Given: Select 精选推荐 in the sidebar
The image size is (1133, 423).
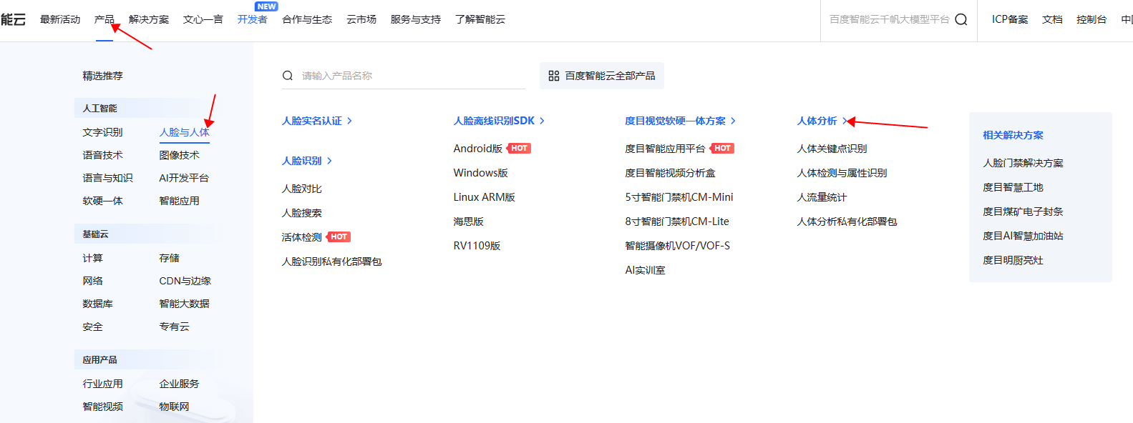Looking at the screenshot, I should click(102, 76).
